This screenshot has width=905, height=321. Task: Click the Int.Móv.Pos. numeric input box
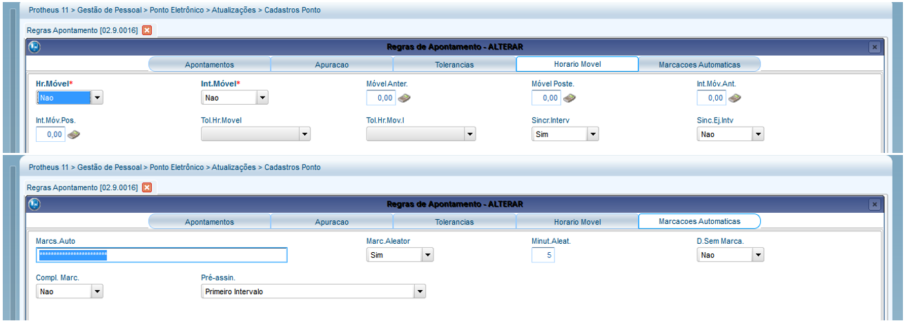coord(50,134)
